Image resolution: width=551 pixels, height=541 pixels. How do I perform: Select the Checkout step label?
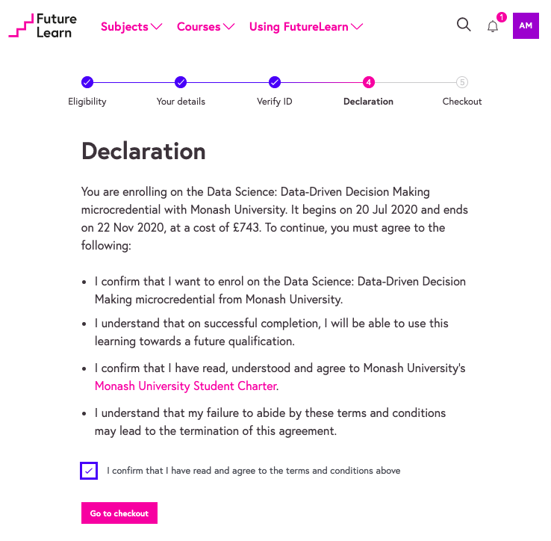click(x=462, y=102)
